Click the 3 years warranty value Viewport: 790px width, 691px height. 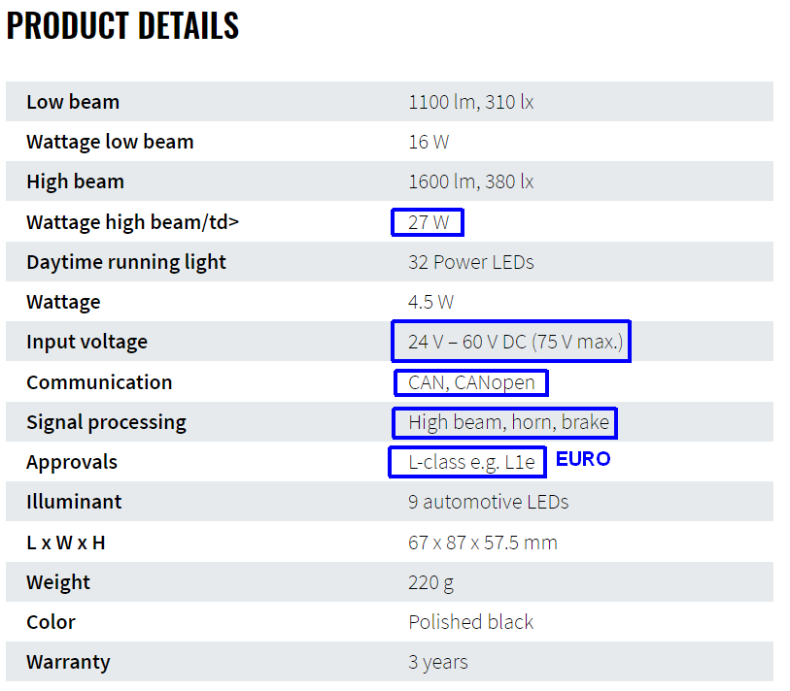[x=437, y=662]
